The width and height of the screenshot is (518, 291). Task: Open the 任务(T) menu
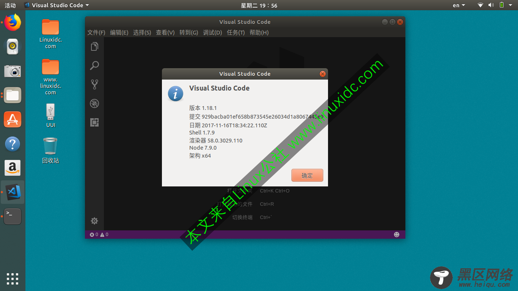(x=236, y=33)
